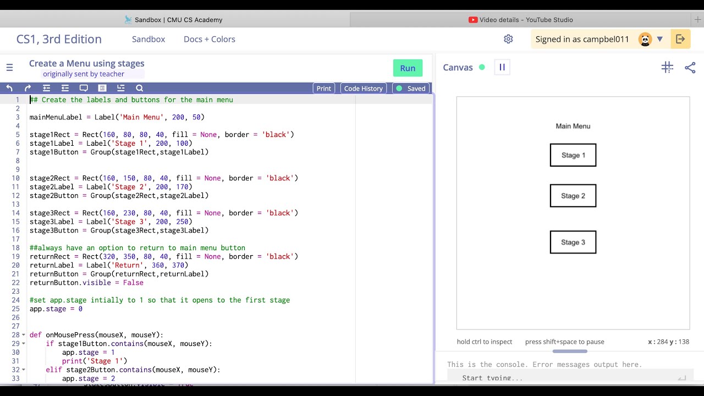This screenshot has height=396, width=704.
Task: Switch to the YouTube Studio Video details tab
Action: (520, 19)
